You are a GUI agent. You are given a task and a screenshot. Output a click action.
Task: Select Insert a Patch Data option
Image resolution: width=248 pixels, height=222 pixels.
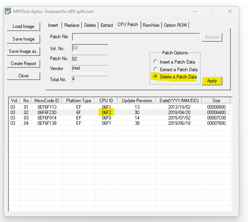(x=155, y=62)
